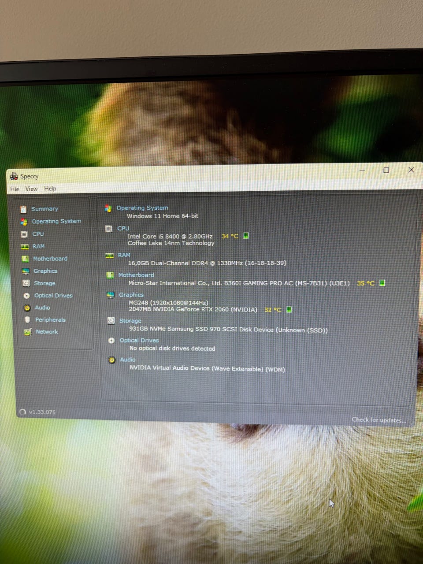Click the graphics temperature 32 °C value
This screenshot has height=564, width=423.
tap(273, 310)
